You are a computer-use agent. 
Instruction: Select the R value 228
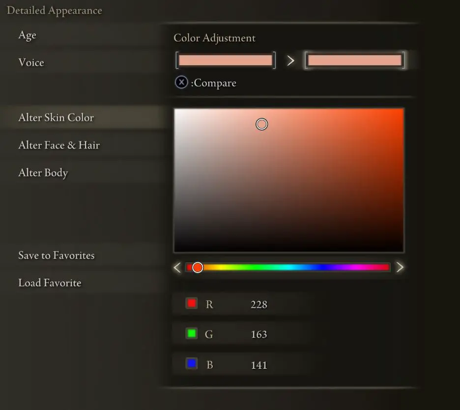coord(259,304)
